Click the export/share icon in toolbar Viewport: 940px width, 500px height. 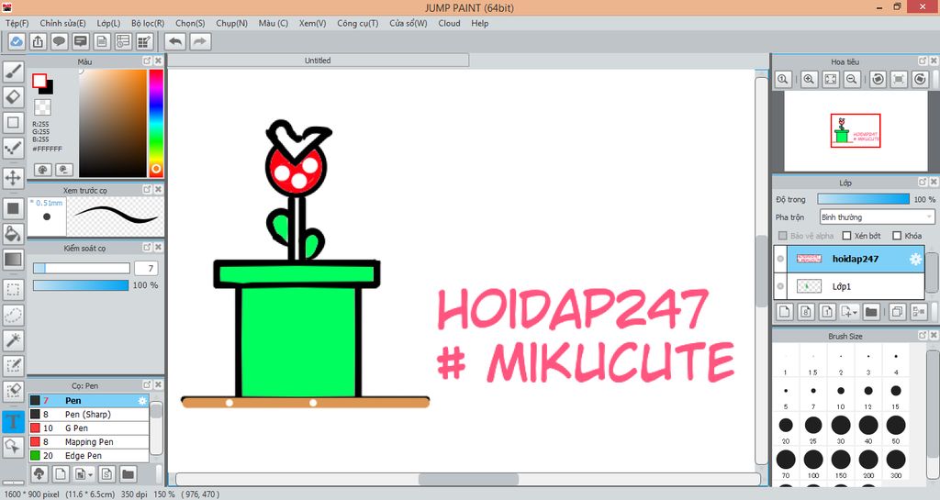[38, 41]
